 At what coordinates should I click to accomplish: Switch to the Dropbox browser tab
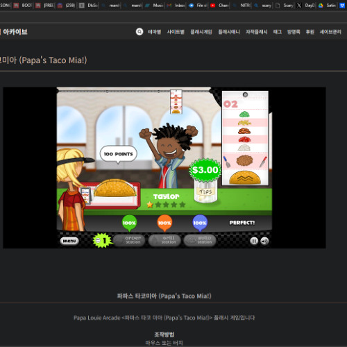(x=342, y=6)
